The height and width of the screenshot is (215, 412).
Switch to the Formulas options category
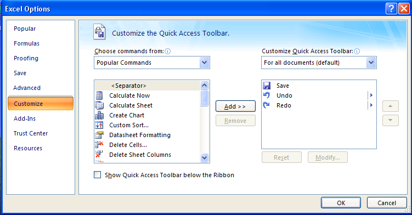pyautogui.click(x=26, y=43)
